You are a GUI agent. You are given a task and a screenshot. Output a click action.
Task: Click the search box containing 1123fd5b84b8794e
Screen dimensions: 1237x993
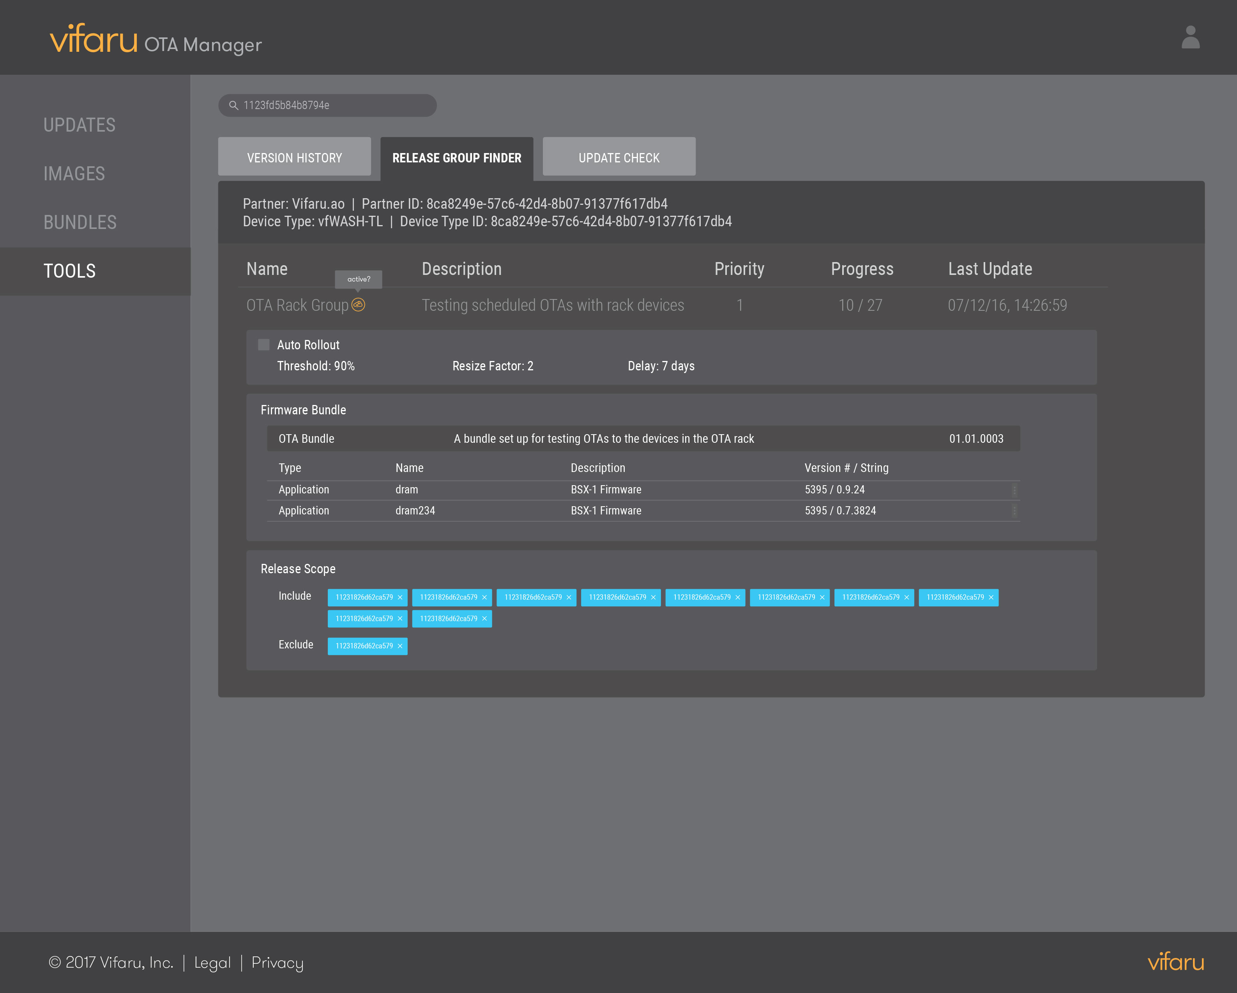click(x=328, y=106)
